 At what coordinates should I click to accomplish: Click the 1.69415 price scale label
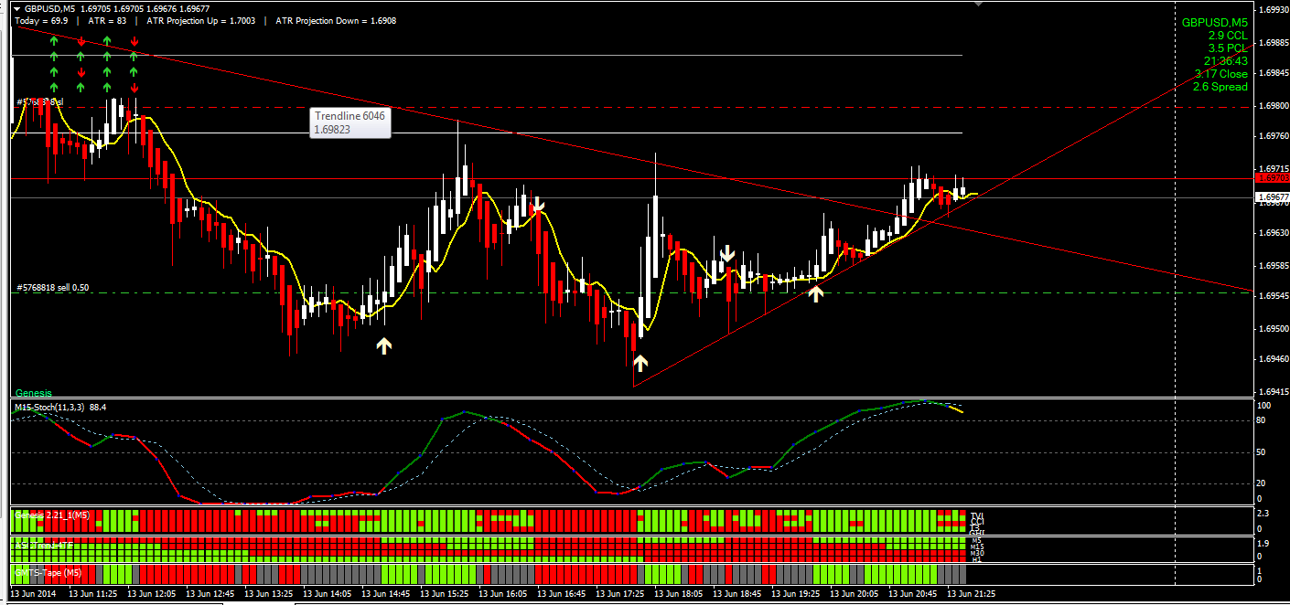coord(1274,393)
